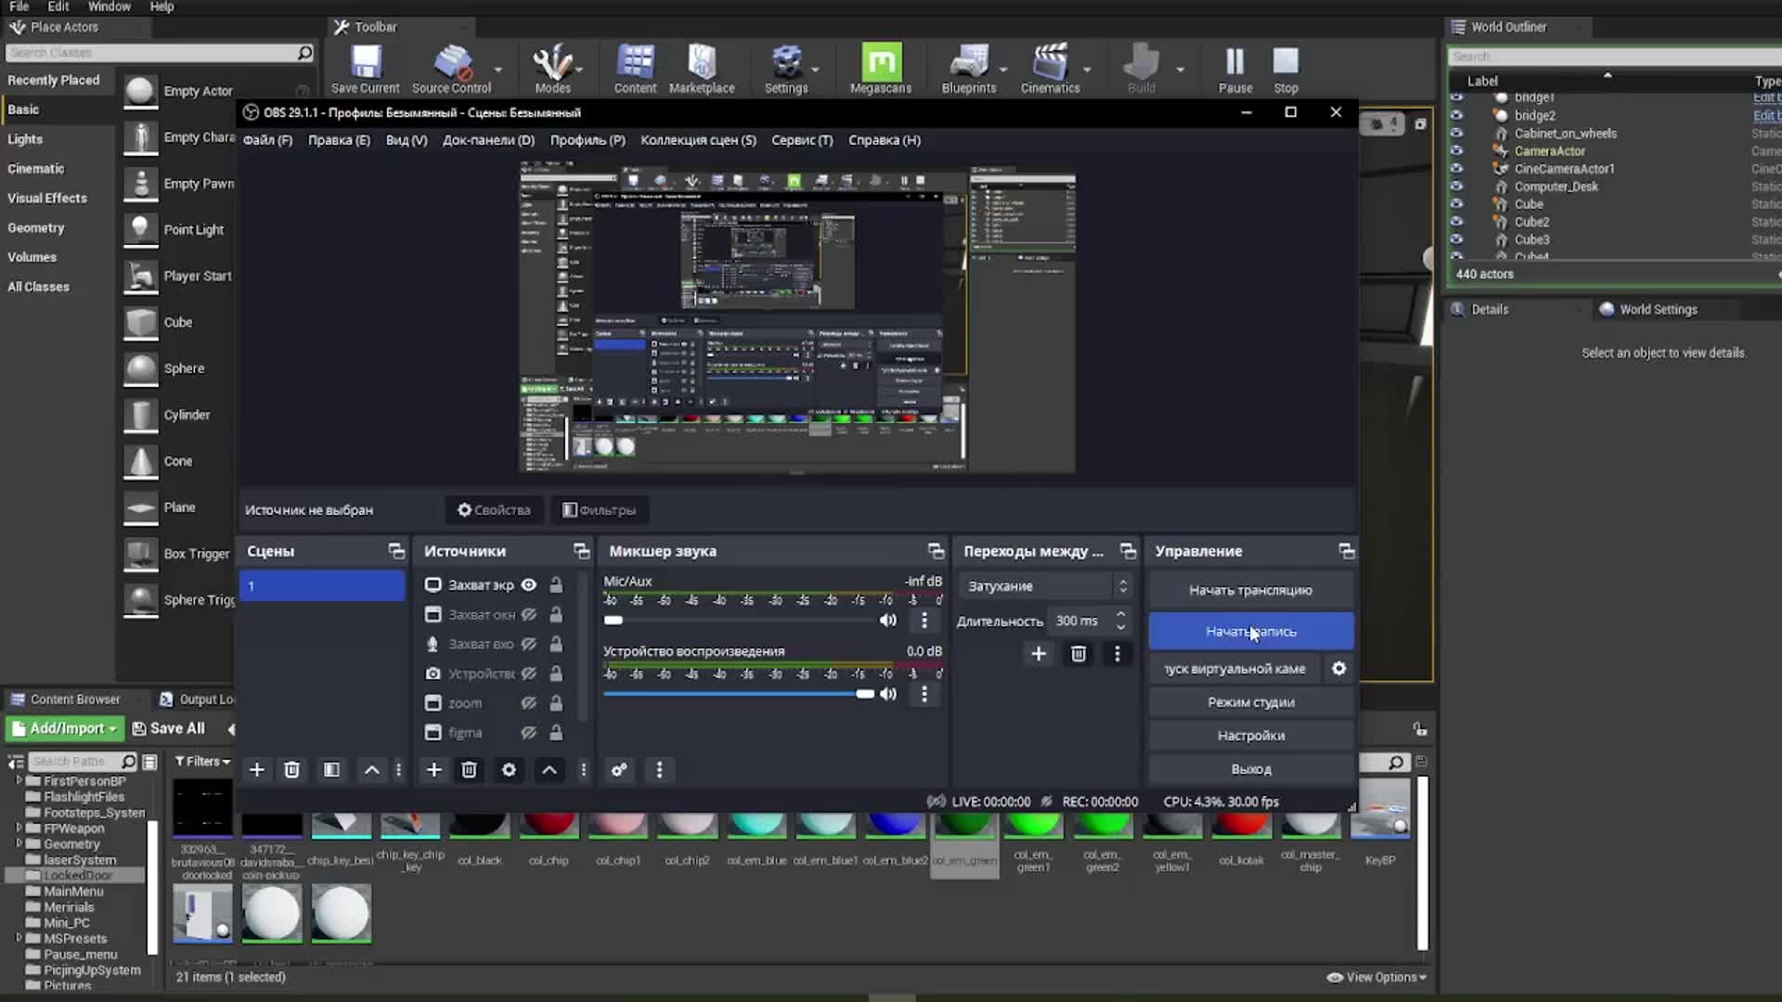
Task: Mute the Mic/Aux audio channel
Action: click(x=888, y=620)
